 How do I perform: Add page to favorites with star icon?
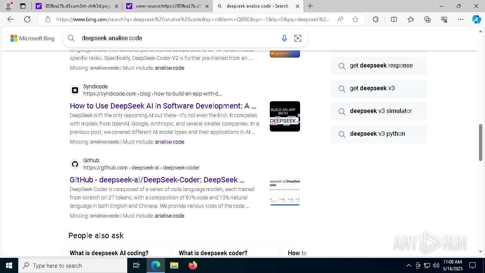pos(355,19)
